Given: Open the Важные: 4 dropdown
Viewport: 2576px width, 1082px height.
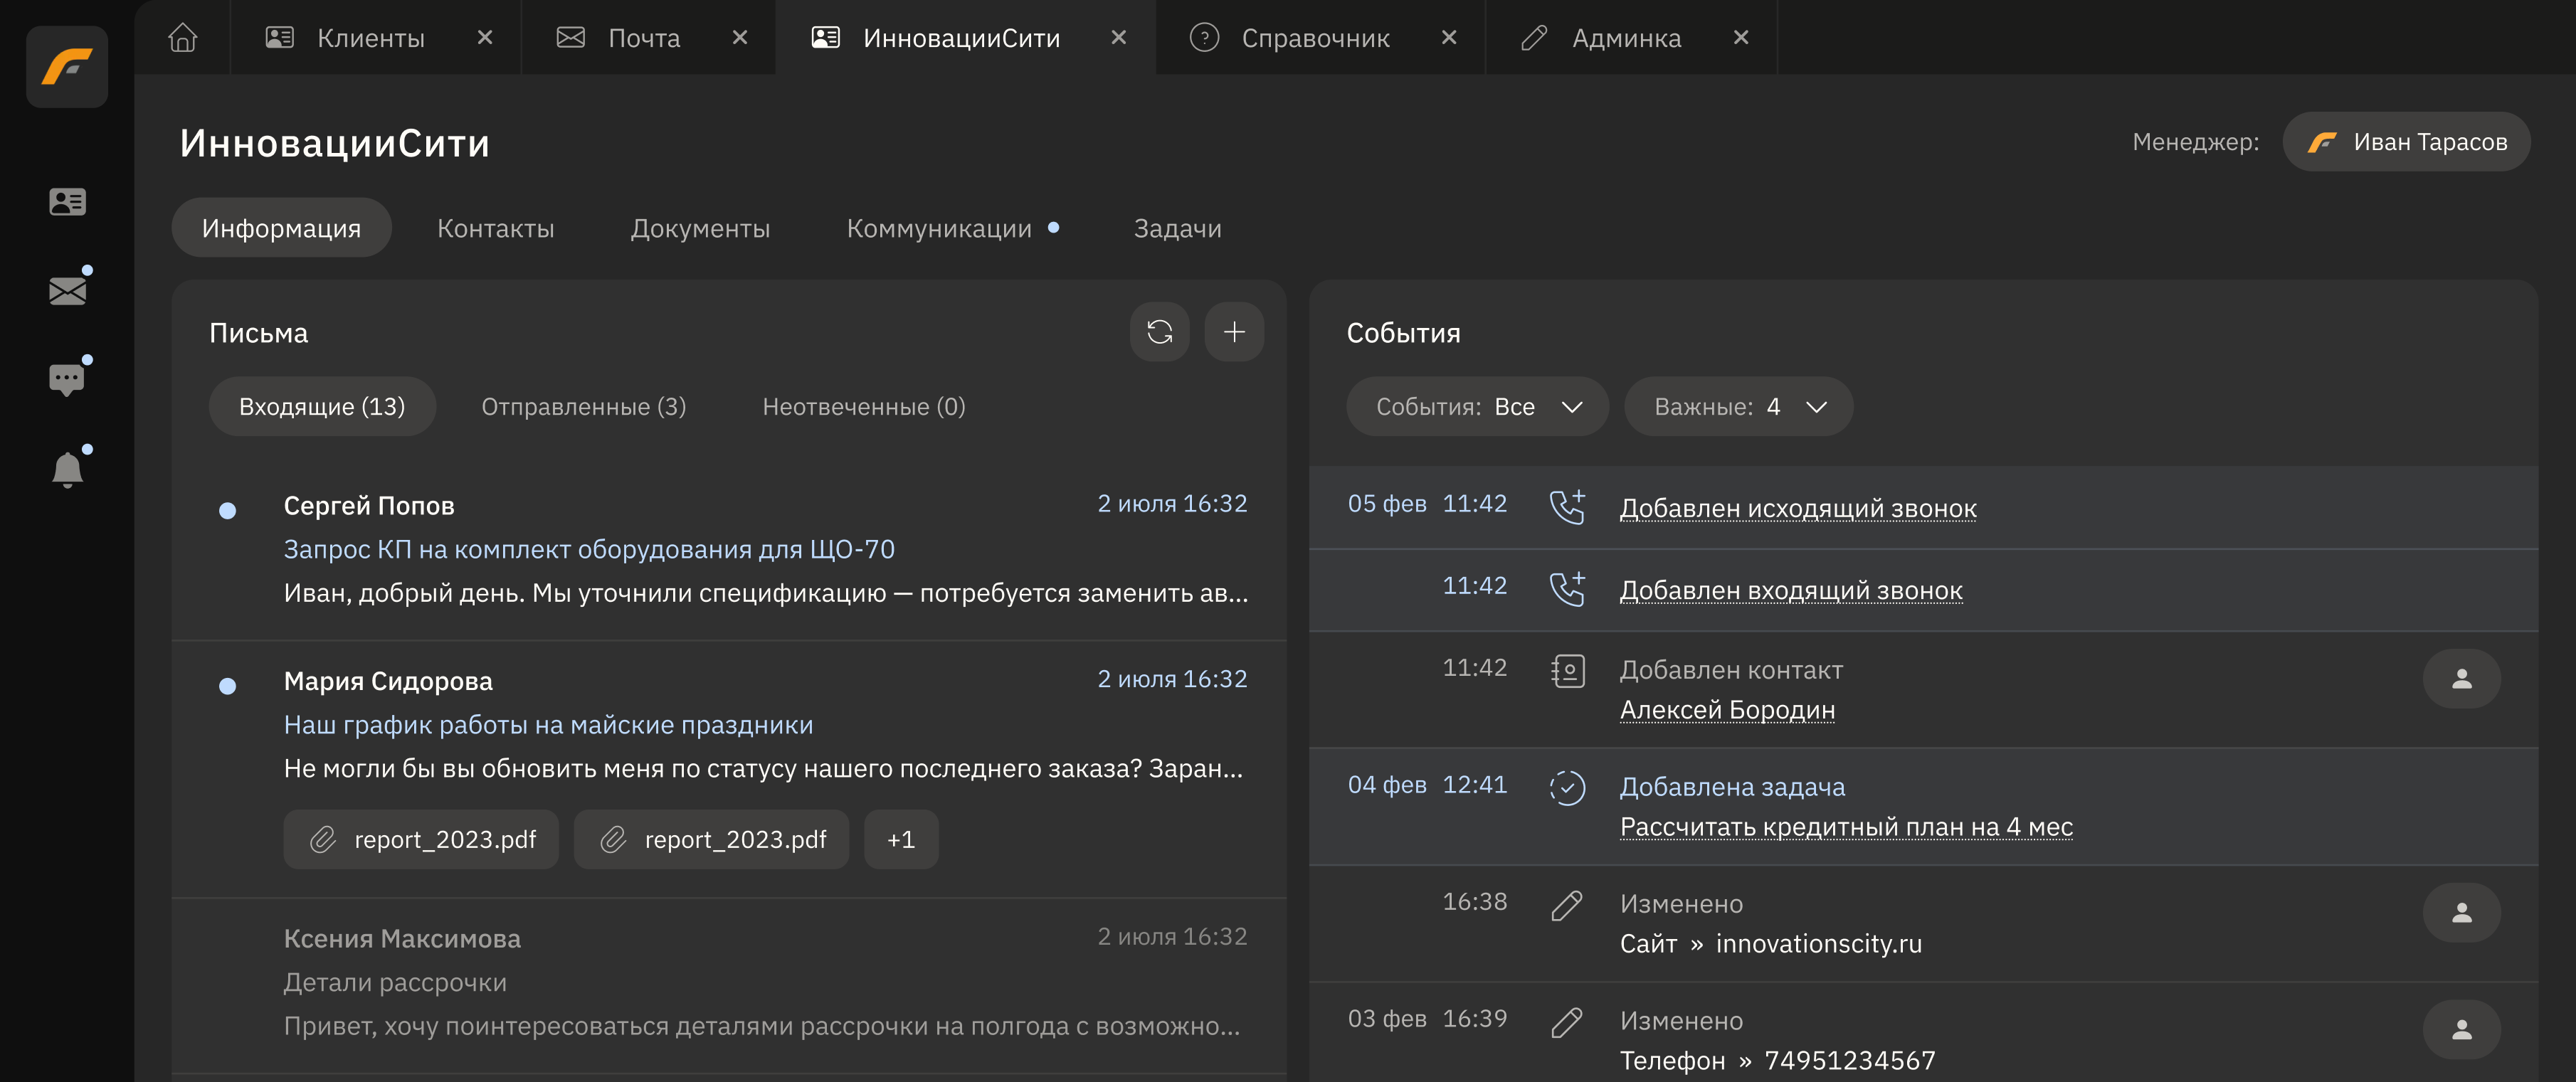Looking at the screenshot, I should pyautogui.click(x=1738, y=407).
